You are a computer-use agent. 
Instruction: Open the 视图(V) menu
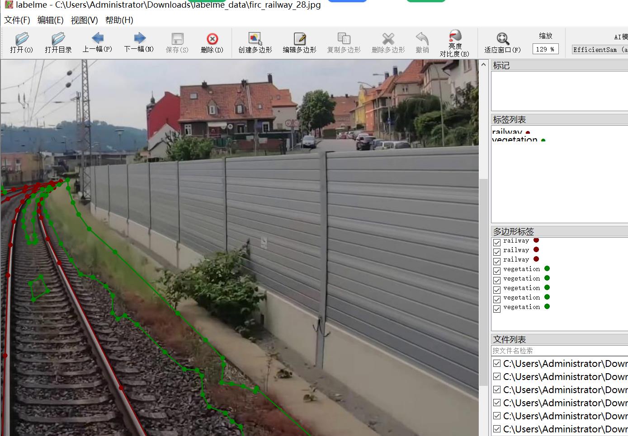tap(84, 20)
